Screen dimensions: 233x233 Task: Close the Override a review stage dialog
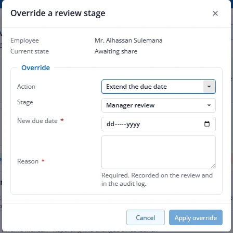tap(215, 13)
